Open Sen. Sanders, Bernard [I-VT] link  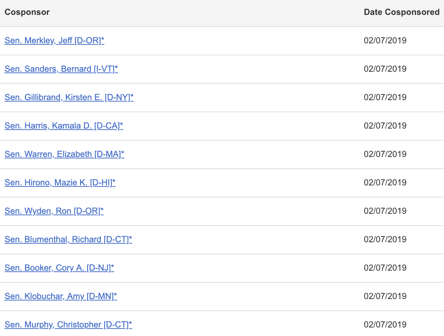pos(61,69)
